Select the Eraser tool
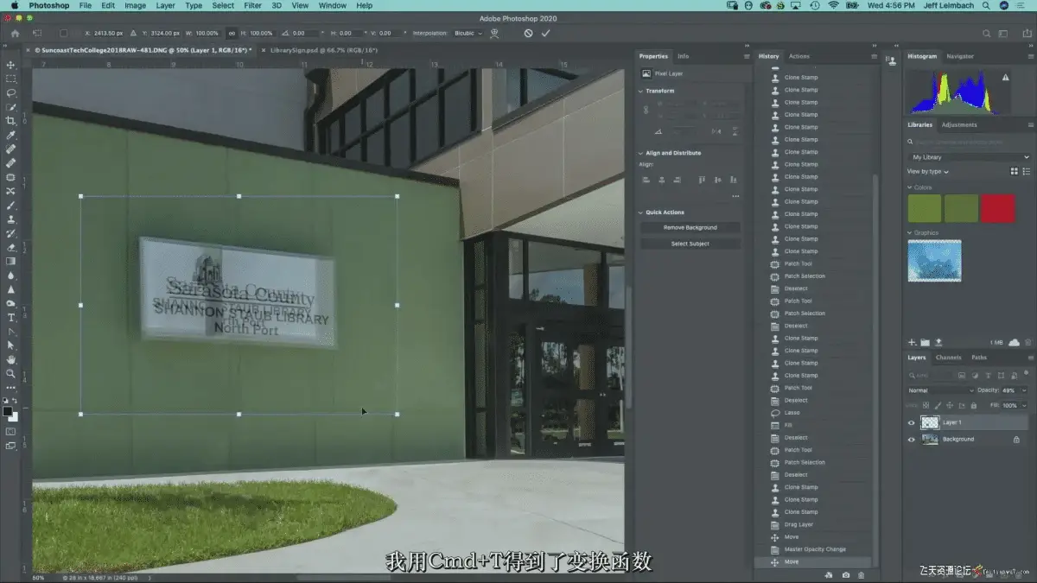1037x583 pixels. click(10, 247)
